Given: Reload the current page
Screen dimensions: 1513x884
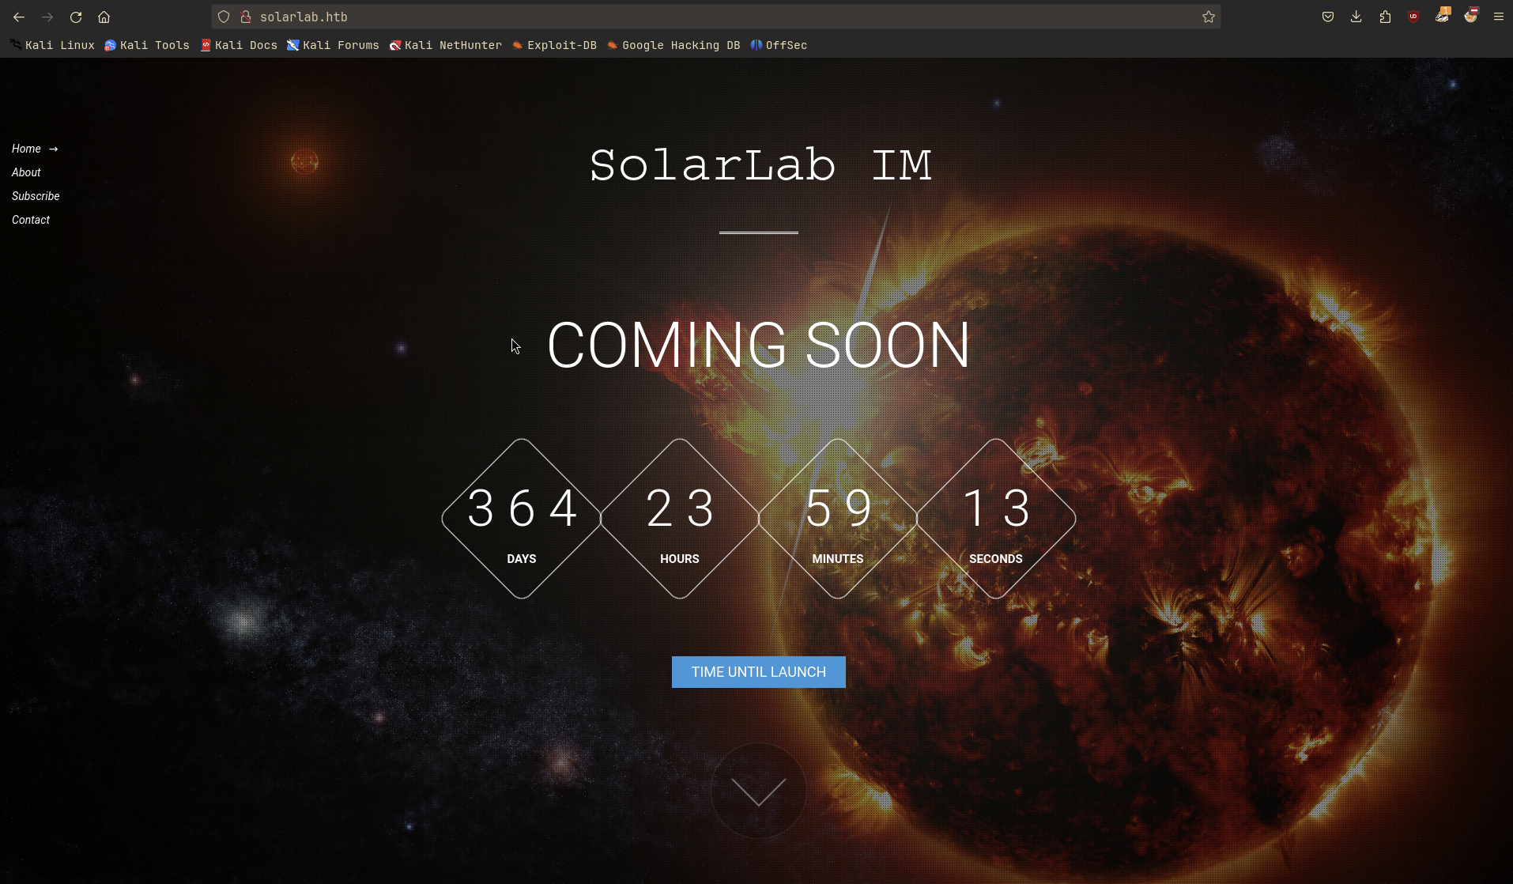Looking at the screenshot, I should [76, 17].
